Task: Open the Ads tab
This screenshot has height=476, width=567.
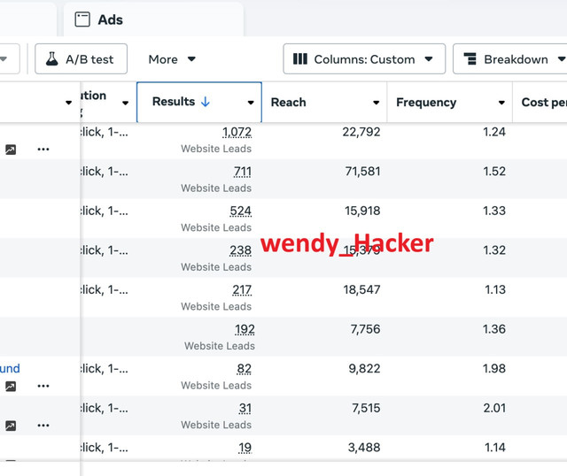Action: (153, 19)
